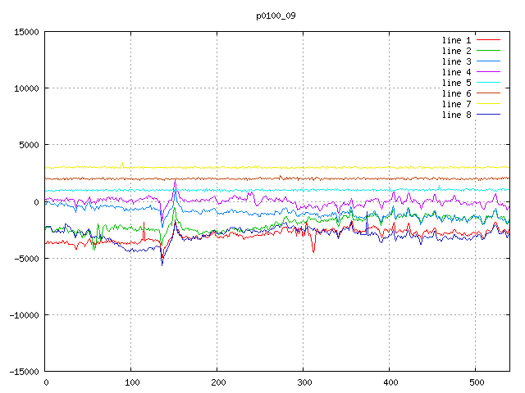
Task: Click the -5000 y-axis tick label
Action: [x=25, y=258]
